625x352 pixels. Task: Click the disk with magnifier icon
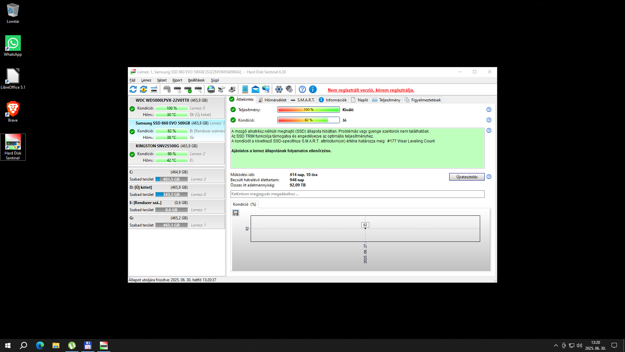coord(198,89)
